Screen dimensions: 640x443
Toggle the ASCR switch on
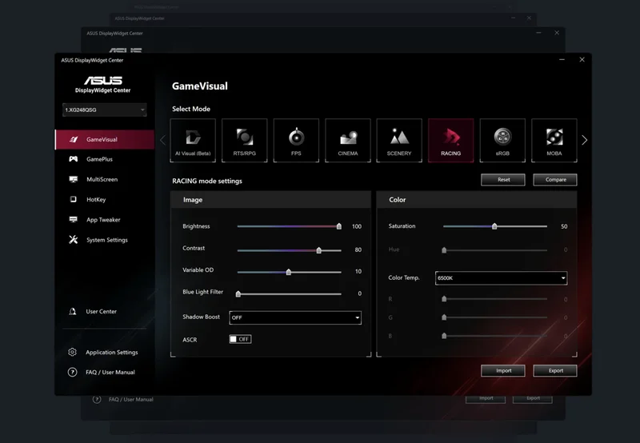pos(240,339)
